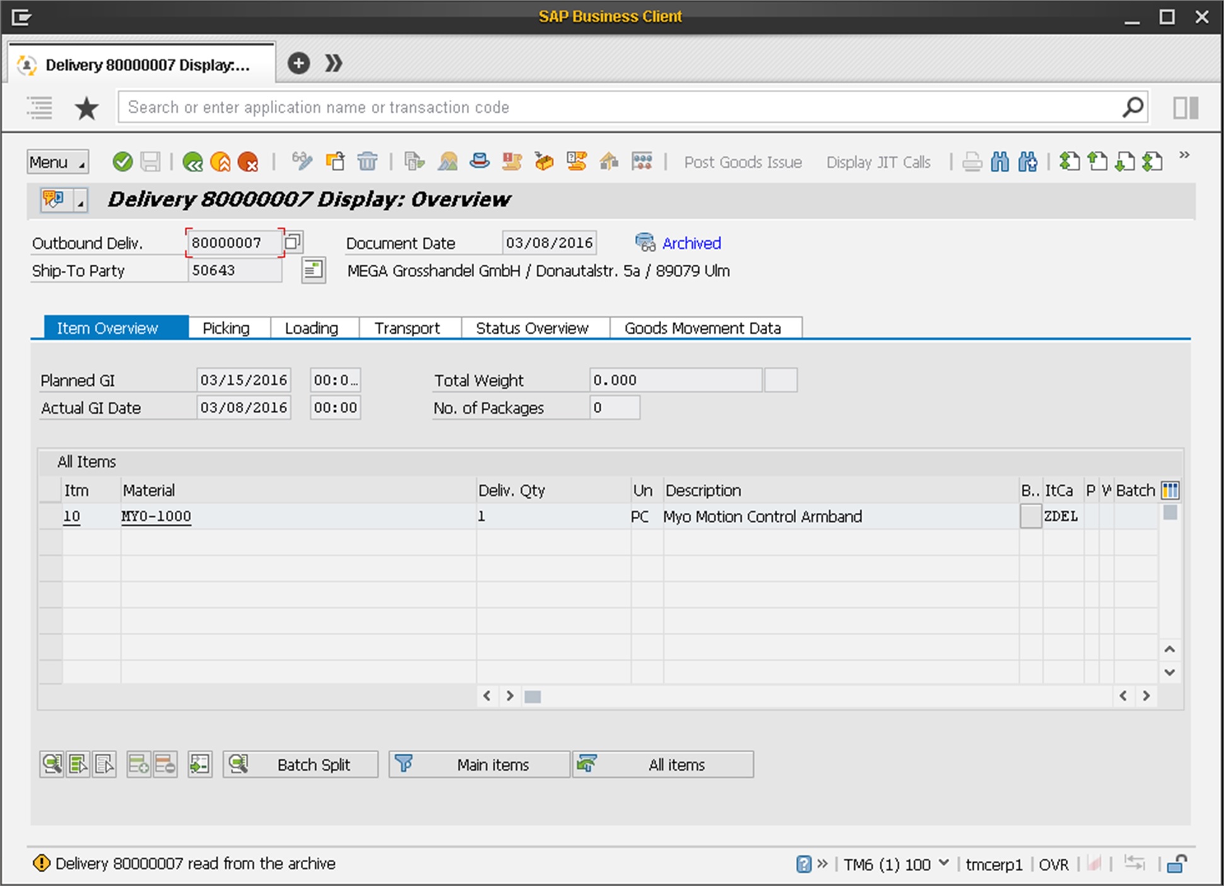Open system TM6 (1) 100 dropdown
This screenshot has width=1224, height=886.
(944, 863)
